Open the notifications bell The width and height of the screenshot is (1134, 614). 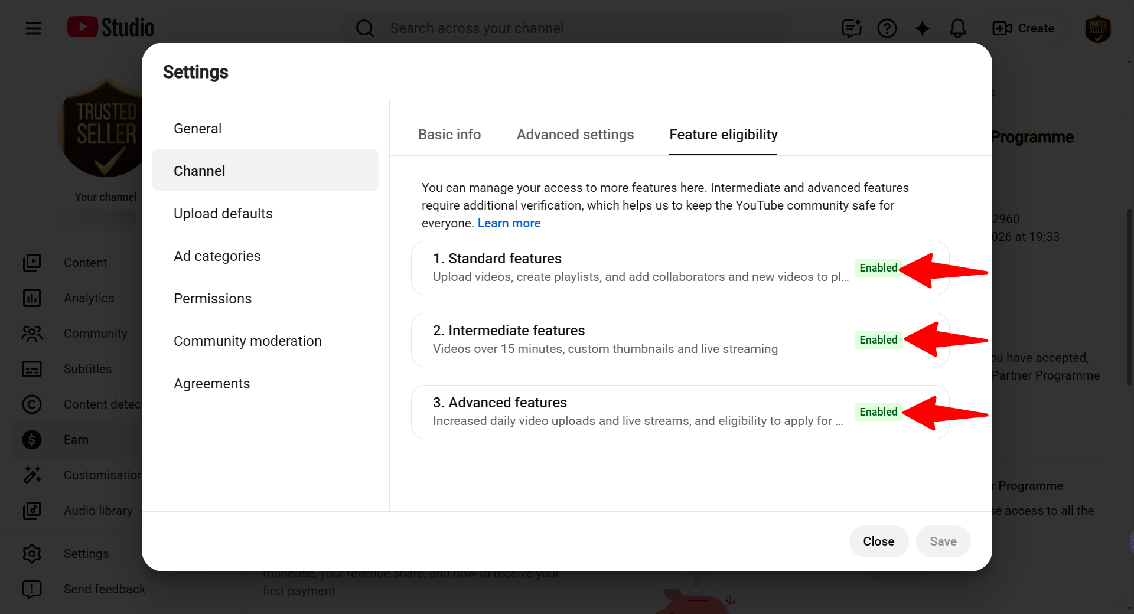(x=957, y=28)
